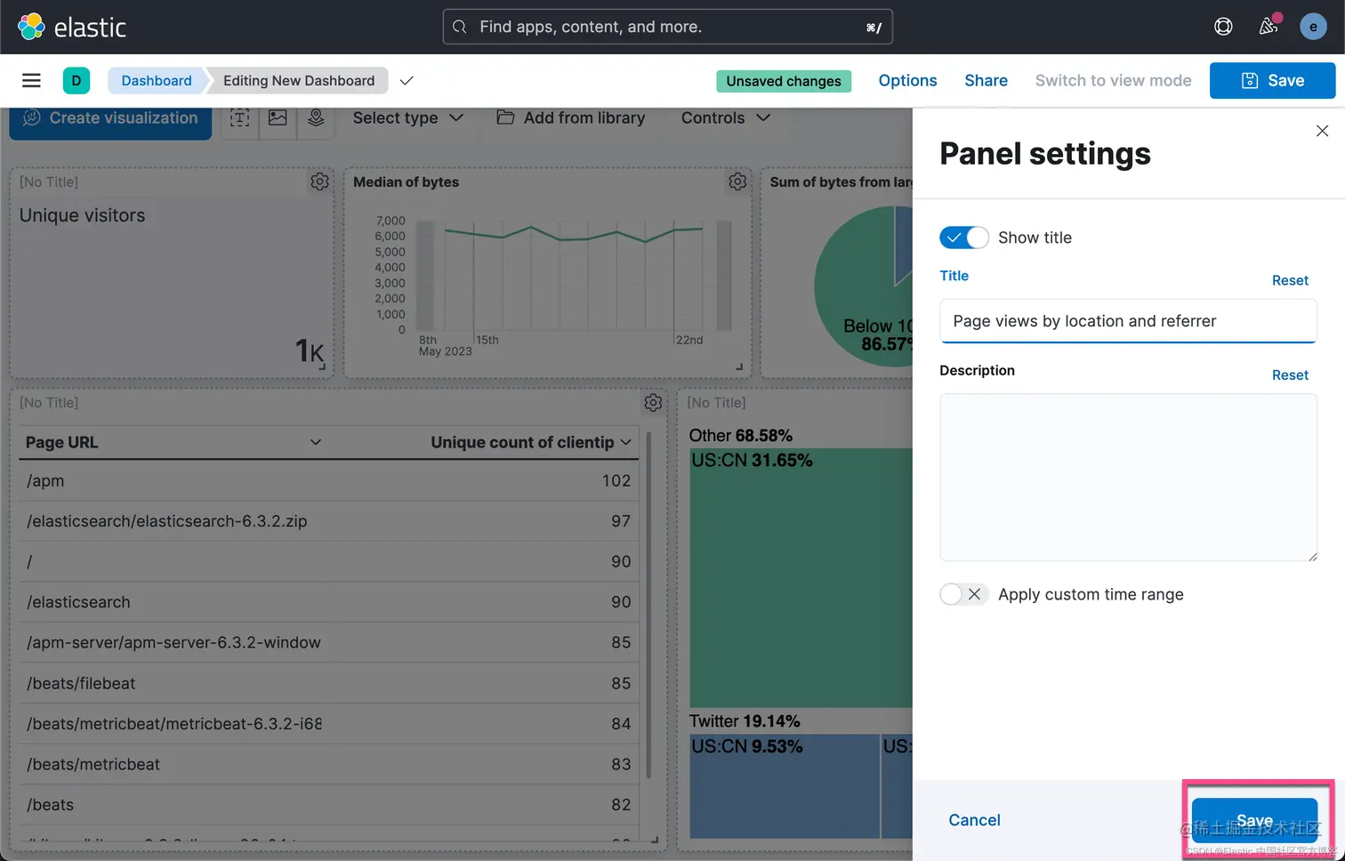This screenshot has width=1345, height=861.
Task: Close the Panel settings flyout
Action: click(x=1322, y=131)
